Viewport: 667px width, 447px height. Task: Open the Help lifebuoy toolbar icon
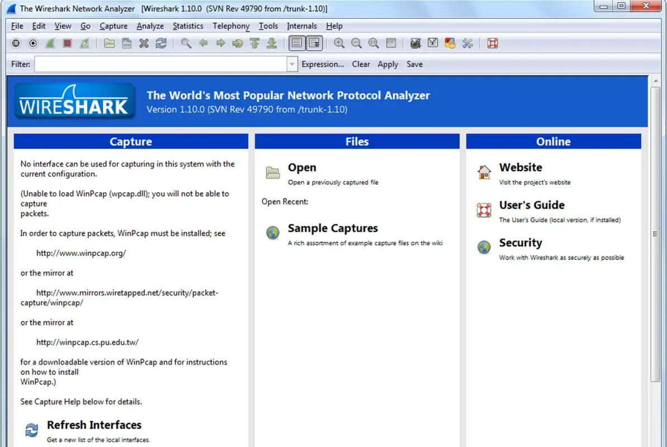click(492, 43)
